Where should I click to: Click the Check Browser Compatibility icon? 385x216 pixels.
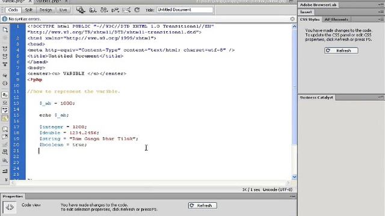pyautogui.click(x=126, y=10)
